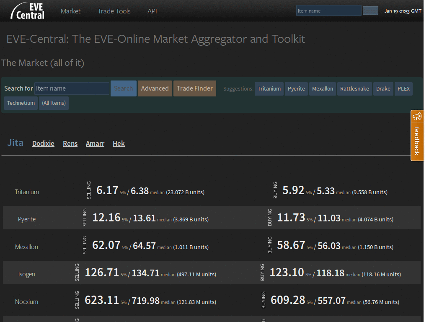Click the Pyerite row name
This screenshot has width=429, height=322.
pyautogui.click(x=27, y=219)
